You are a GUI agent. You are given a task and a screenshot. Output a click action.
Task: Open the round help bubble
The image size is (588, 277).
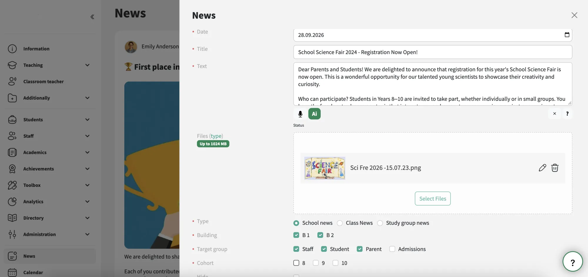[x=572, y=261]
